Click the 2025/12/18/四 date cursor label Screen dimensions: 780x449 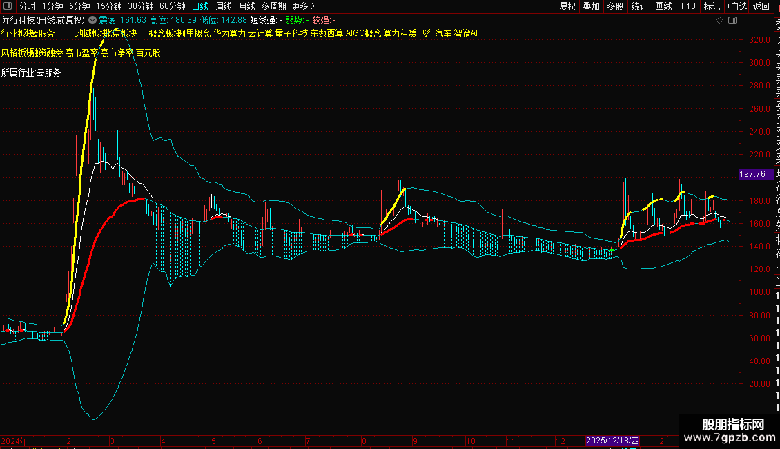(x=612, y=441)
